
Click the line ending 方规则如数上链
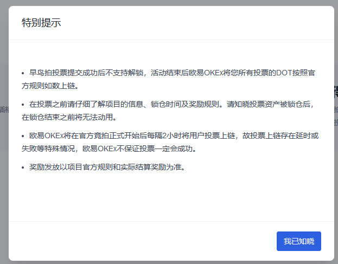50,86
